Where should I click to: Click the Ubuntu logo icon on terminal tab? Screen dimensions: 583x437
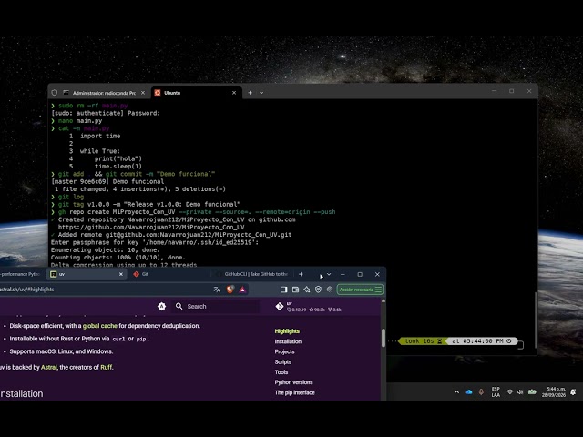pos(158,93)
